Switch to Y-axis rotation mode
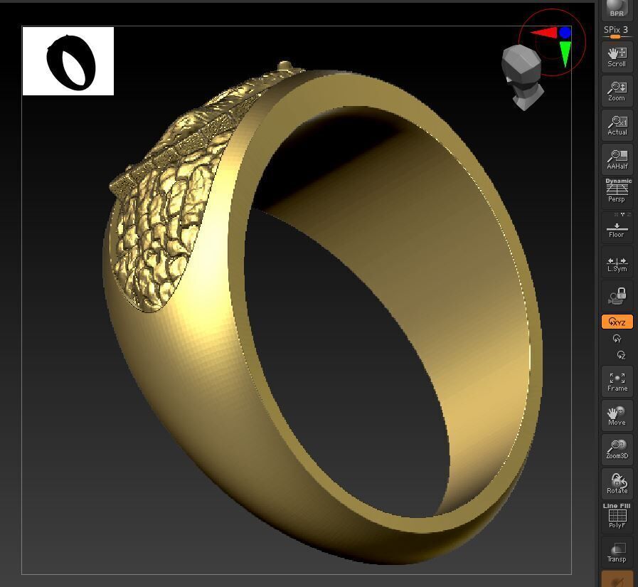The image size is (638, 587). (x=617, y=339)
